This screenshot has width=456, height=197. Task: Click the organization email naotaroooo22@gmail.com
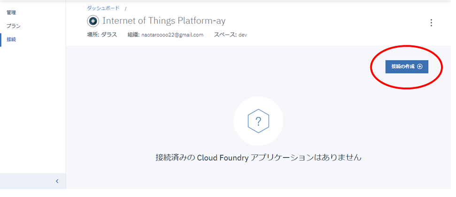click(x=172, y=35)
